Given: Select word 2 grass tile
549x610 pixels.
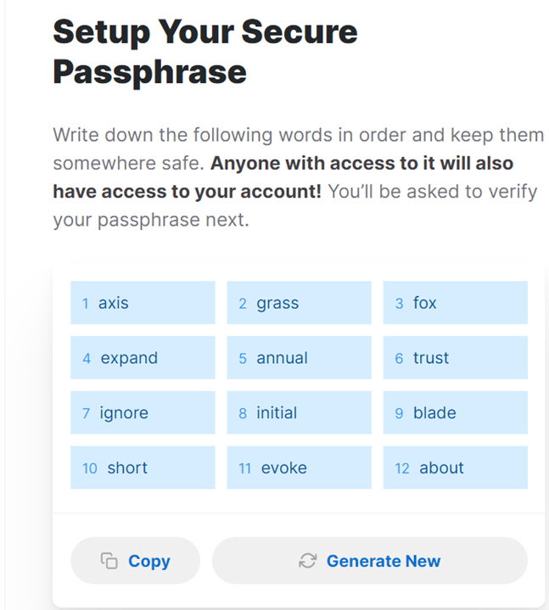Looking at the screenshot, I should point(299,303).
